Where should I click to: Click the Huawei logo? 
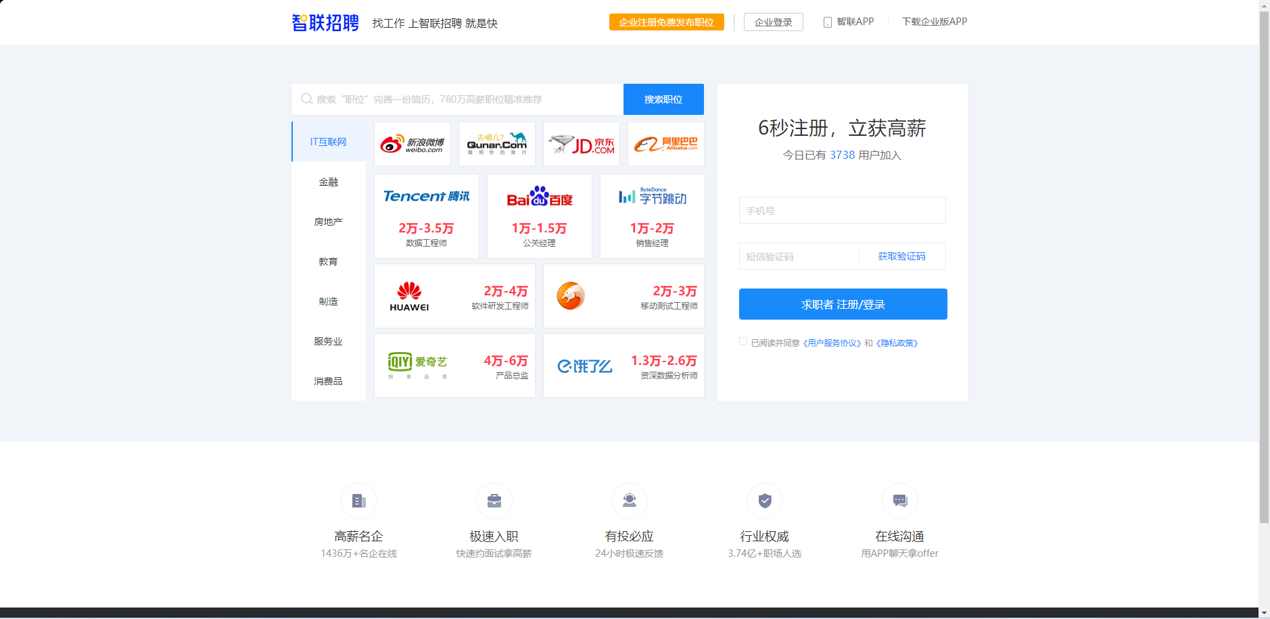(409, 297)
